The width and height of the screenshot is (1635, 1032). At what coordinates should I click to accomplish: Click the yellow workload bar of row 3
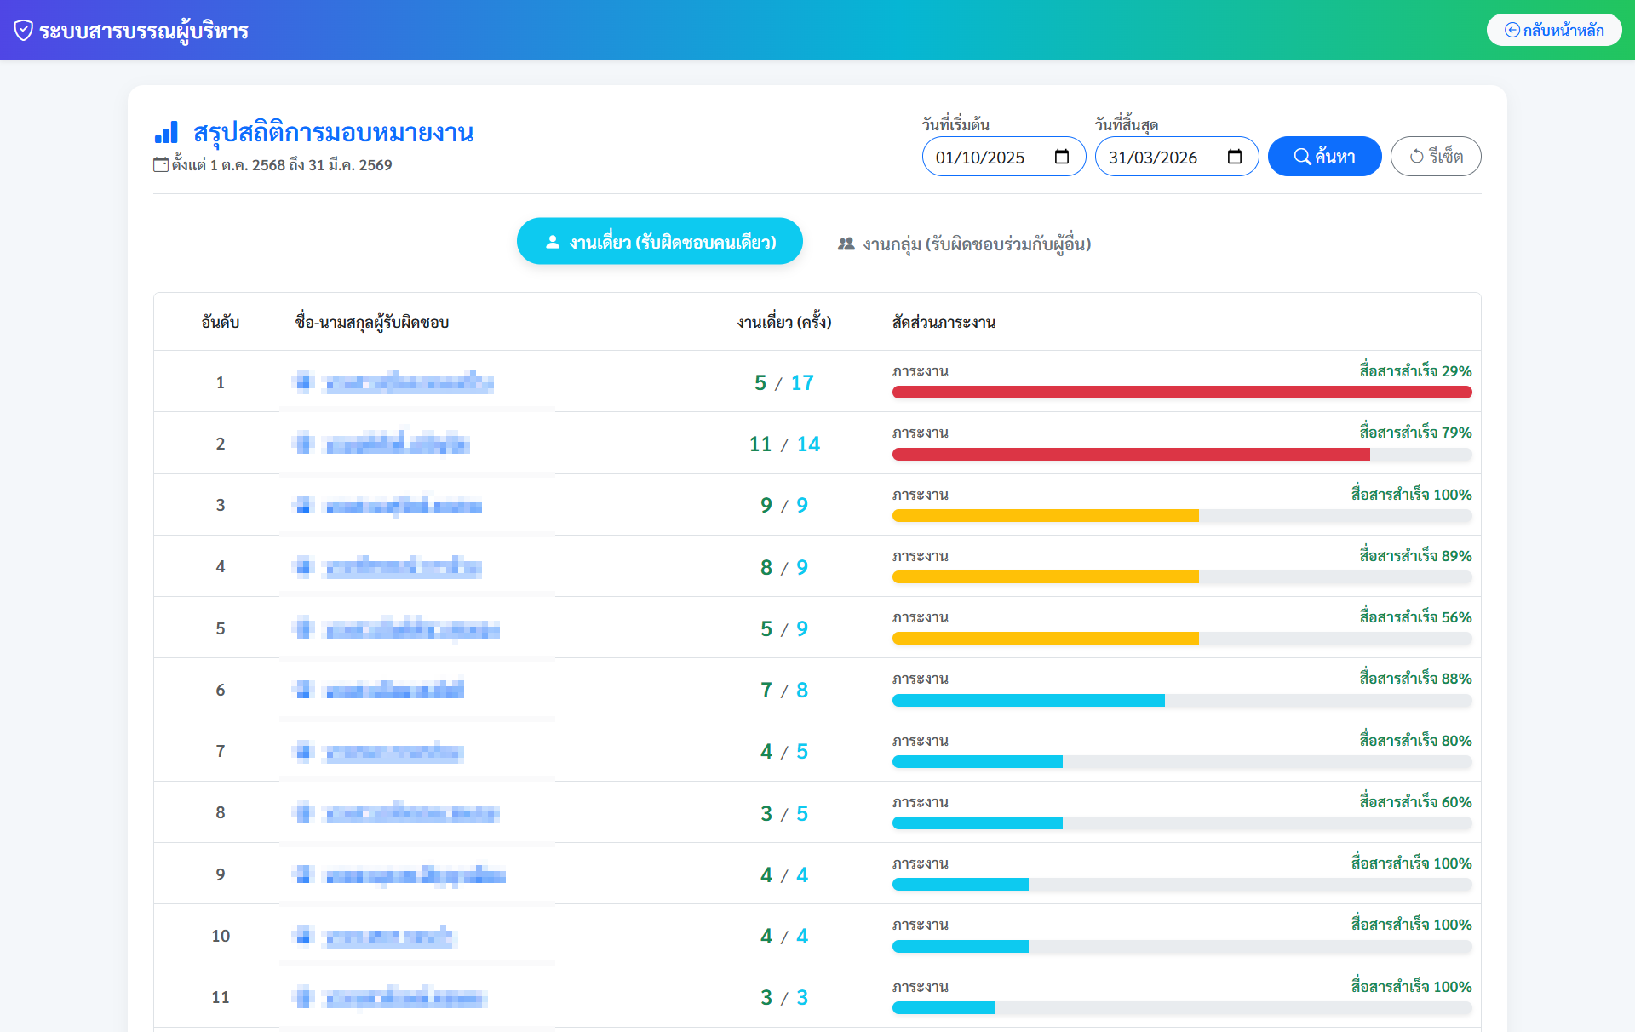coord(1045,516)
